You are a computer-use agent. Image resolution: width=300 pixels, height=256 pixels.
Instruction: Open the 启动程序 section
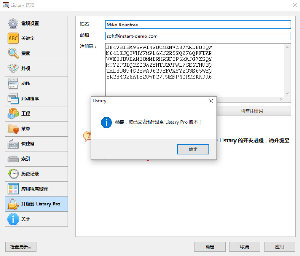36,99
